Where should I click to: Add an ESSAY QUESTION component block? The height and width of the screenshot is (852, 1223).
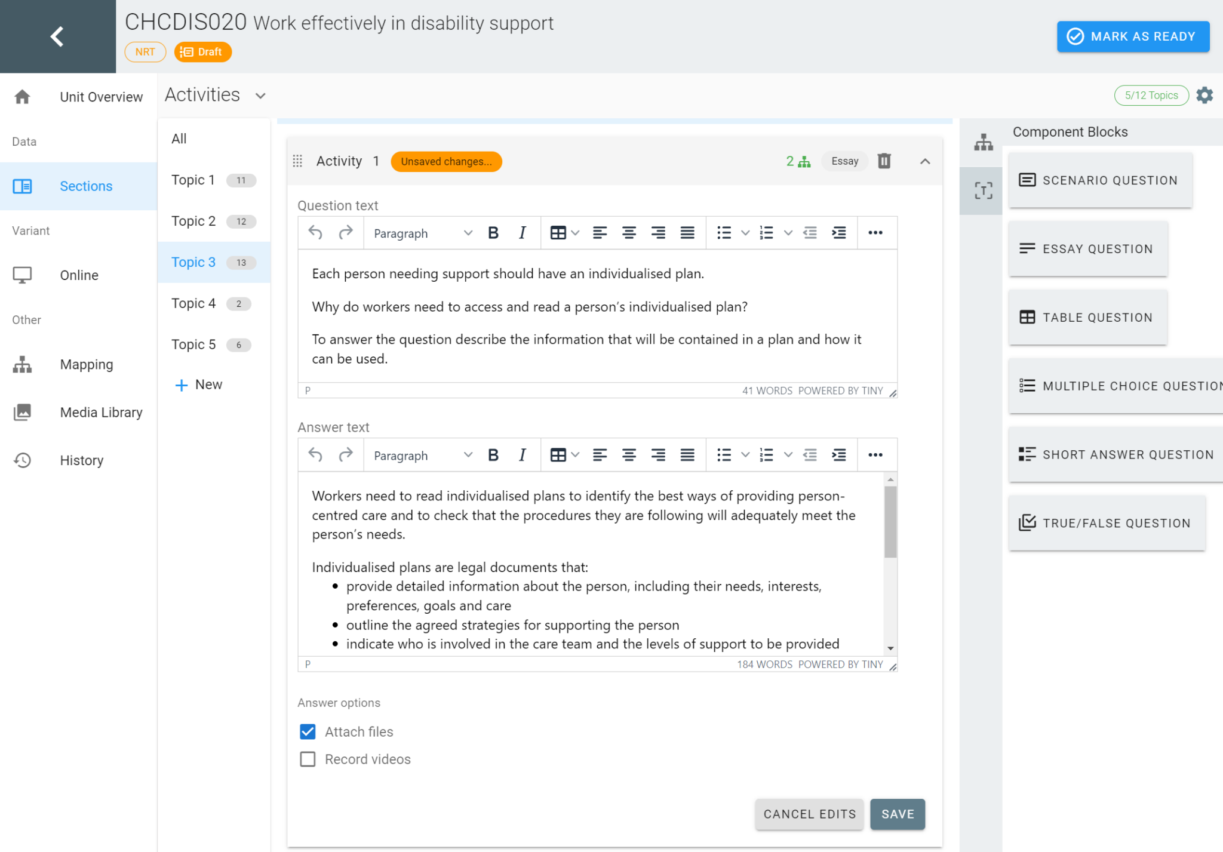[1087, 249]
